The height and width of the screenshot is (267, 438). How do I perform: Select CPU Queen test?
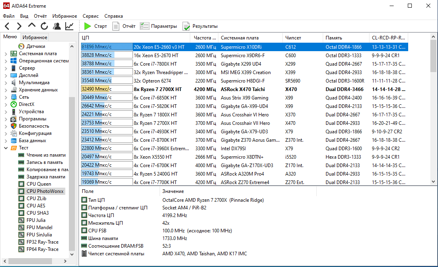(39, 184)
